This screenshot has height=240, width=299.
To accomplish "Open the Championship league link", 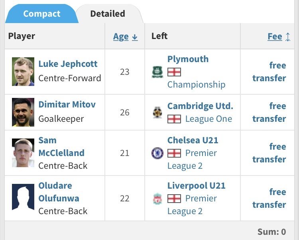I will click(196, 84).
